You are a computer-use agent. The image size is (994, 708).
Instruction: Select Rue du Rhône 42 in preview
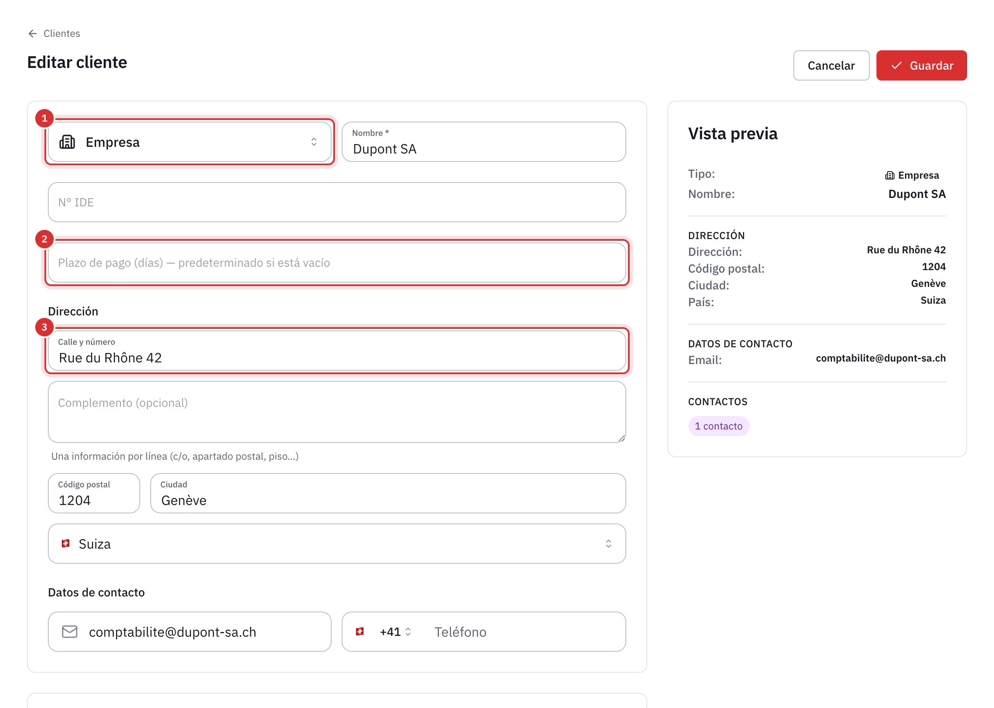(x=906, y=250)
